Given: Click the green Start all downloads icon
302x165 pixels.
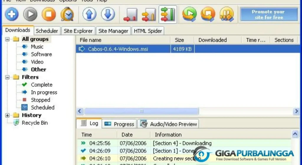Looking at the screenshot, I should pos(190,14).
